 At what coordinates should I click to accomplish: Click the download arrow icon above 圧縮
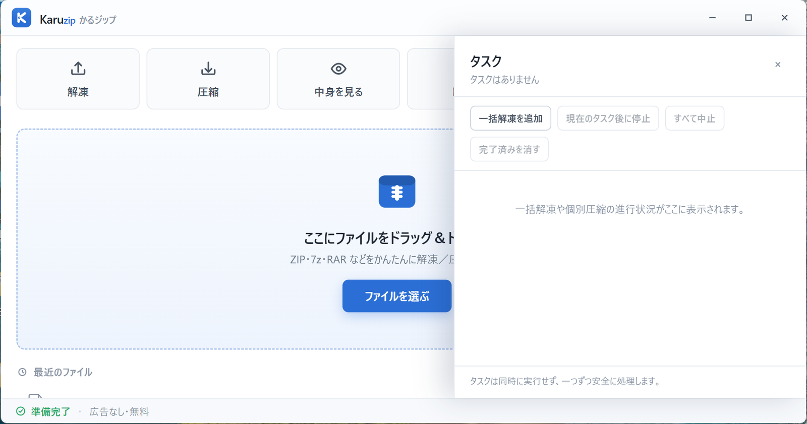208,68
